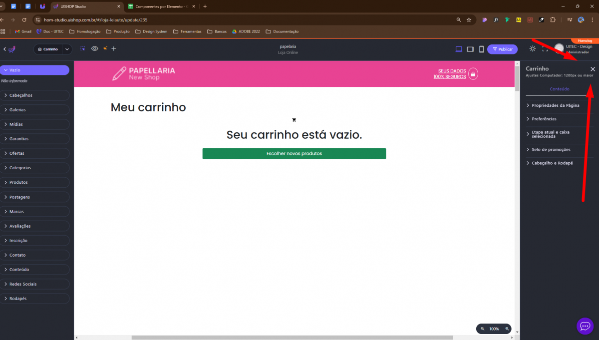The image size is (599, 340).
Task: Switch to mobile phone view
Action: [x=481, y=49]
